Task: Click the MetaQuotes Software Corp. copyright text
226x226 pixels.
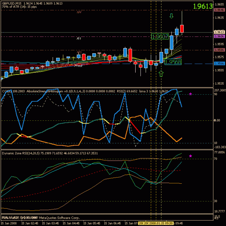Action: pyautogui.click(x=59, y=218)
